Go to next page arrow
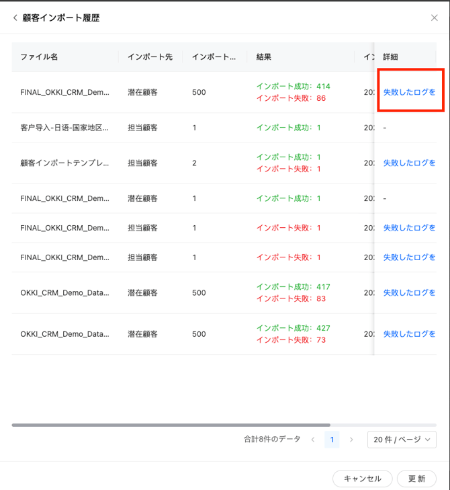 click(x=351, y=440)
